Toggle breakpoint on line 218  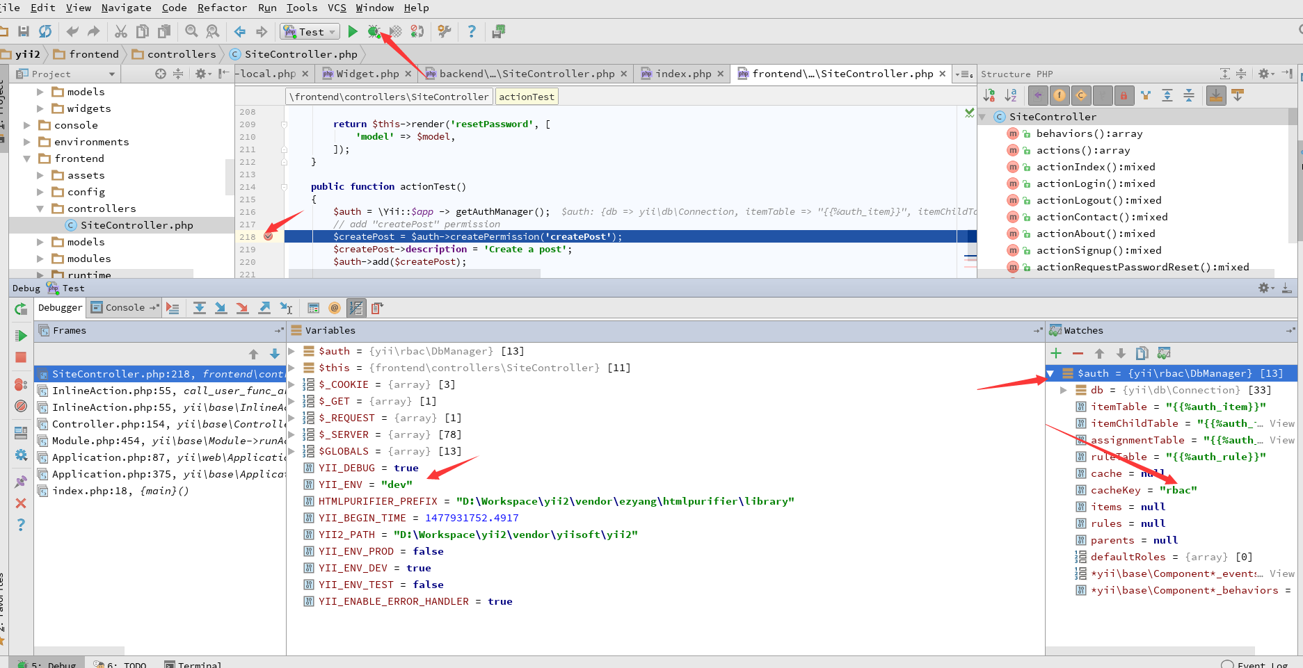268,236
